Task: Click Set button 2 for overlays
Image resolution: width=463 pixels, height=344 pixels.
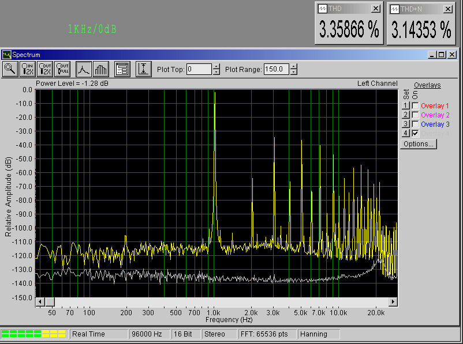Action: pos(405,115)
